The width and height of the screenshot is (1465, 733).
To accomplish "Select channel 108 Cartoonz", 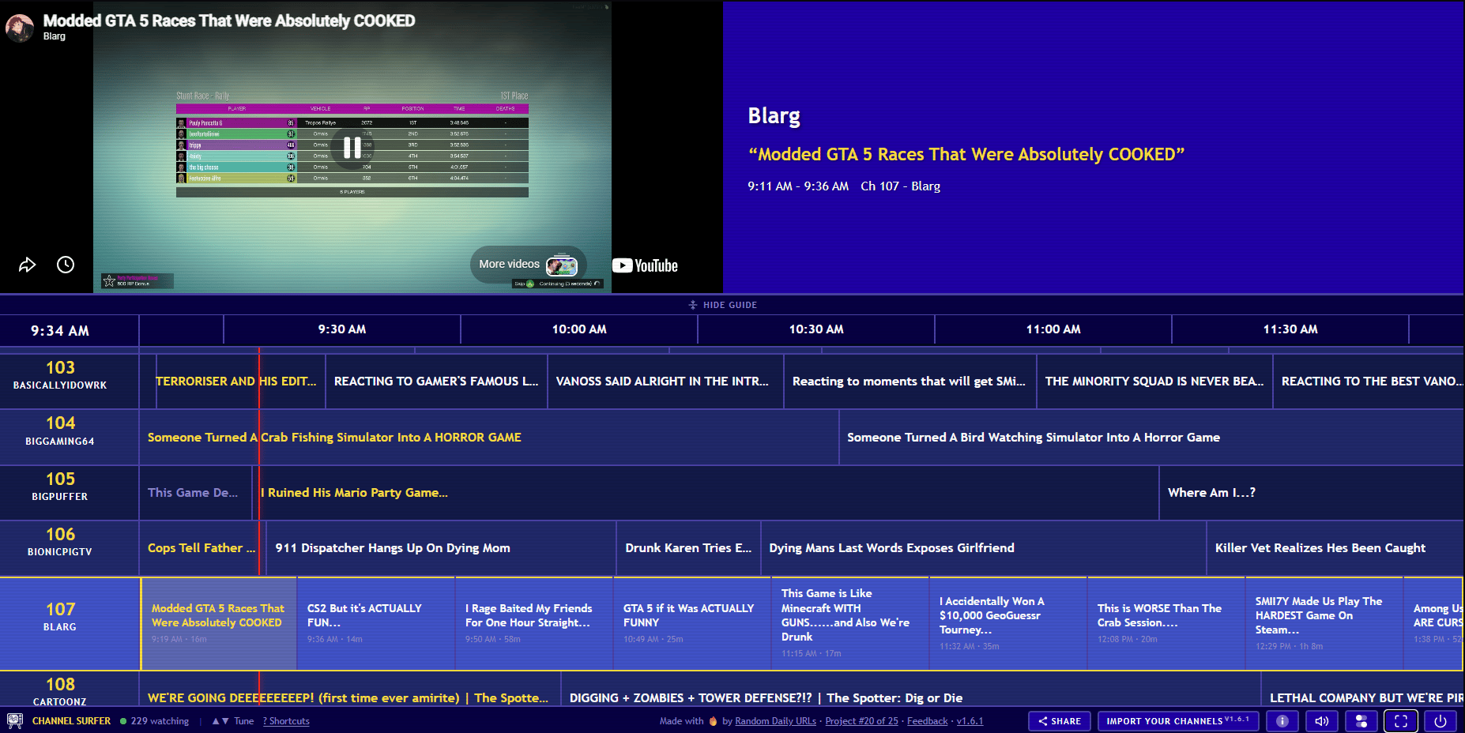I will (x=70, y=689).
